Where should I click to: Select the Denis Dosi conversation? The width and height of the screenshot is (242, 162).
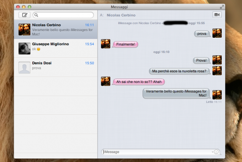55,67
